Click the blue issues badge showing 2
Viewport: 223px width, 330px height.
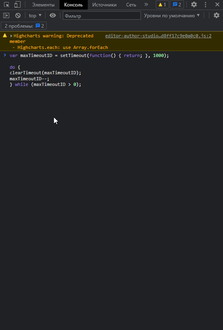pyautogui.click(x=177, y=5)
